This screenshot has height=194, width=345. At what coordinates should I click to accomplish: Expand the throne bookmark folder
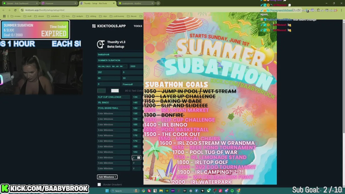[132, 16]
